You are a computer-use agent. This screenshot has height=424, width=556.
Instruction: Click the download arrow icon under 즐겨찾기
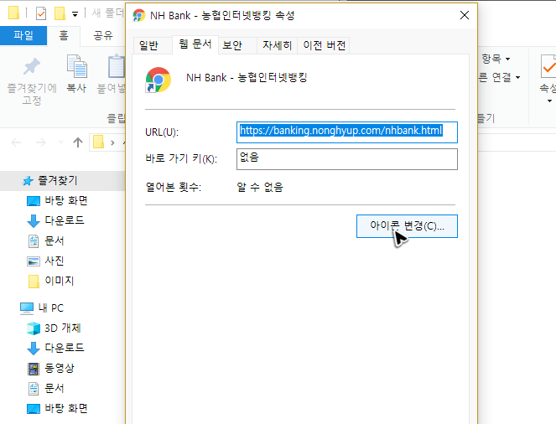[34, 221]
